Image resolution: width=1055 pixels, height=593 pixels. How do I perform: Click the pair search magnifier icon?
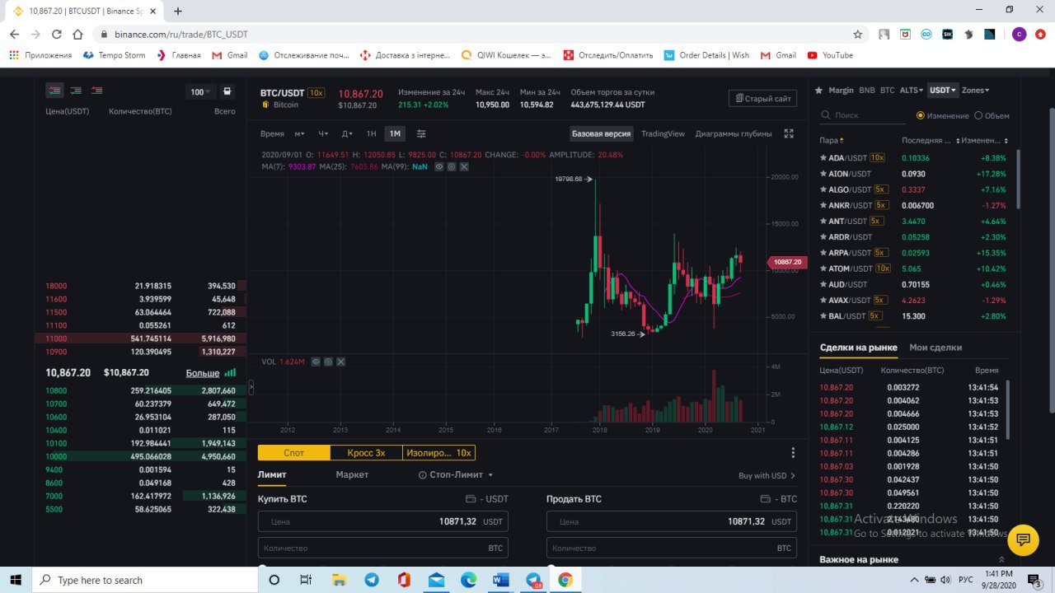(825, 115)
